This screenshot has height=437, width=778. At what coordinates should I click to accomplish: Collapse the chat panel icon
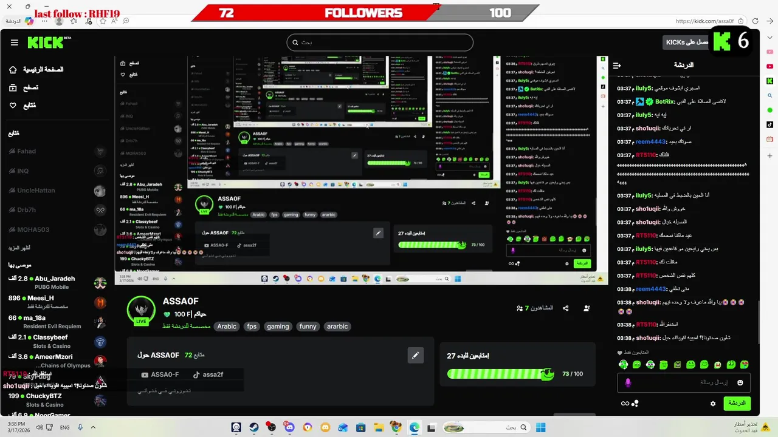pos(617,66)
